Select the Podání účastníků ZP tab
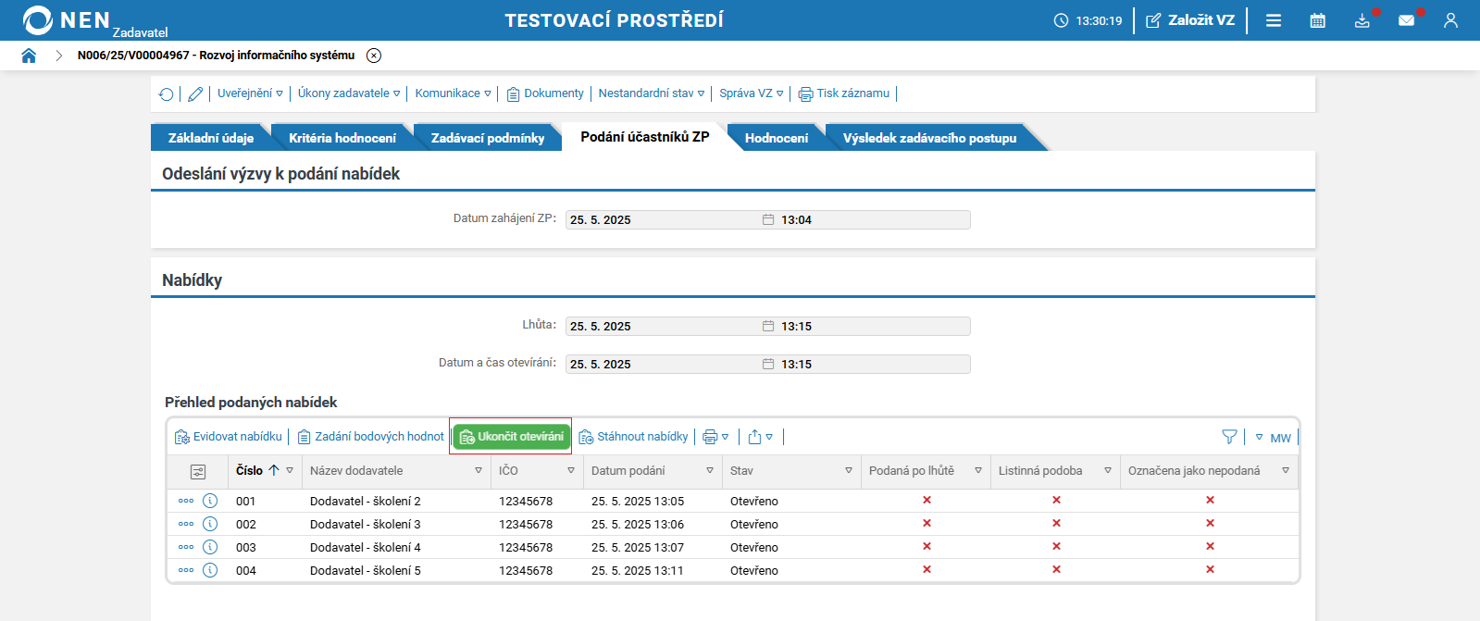1480x621 pixels. (x=645, y=137)
